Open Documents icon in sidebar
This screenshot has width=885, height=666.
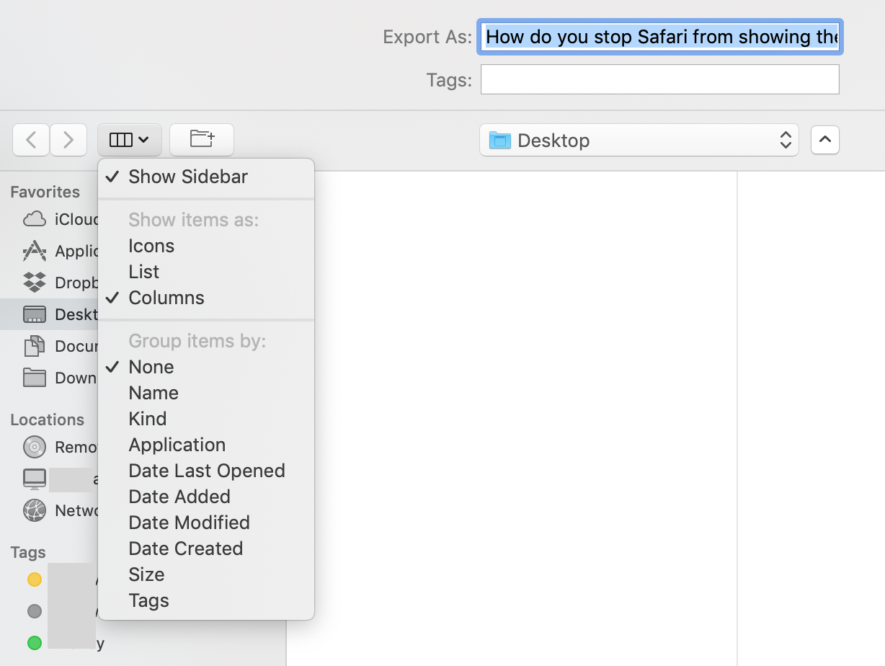coord(35,346)
